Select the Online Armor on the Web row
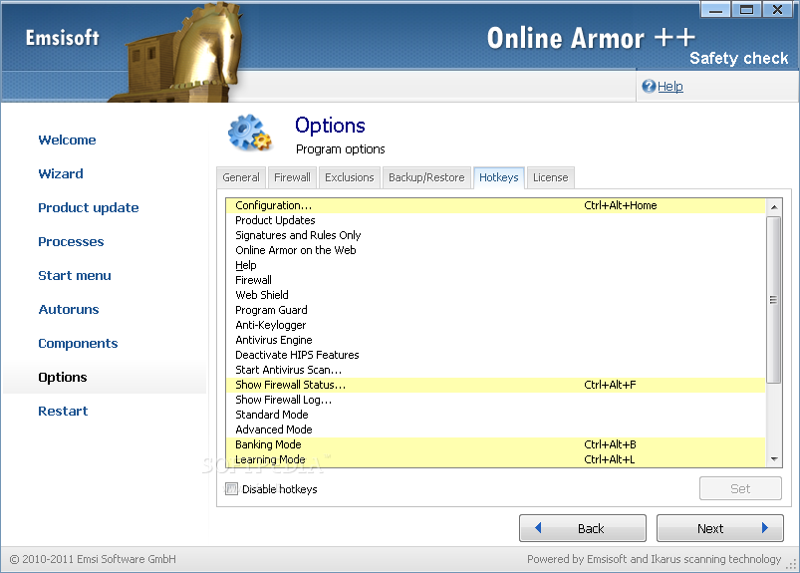 tap(495, 250)
